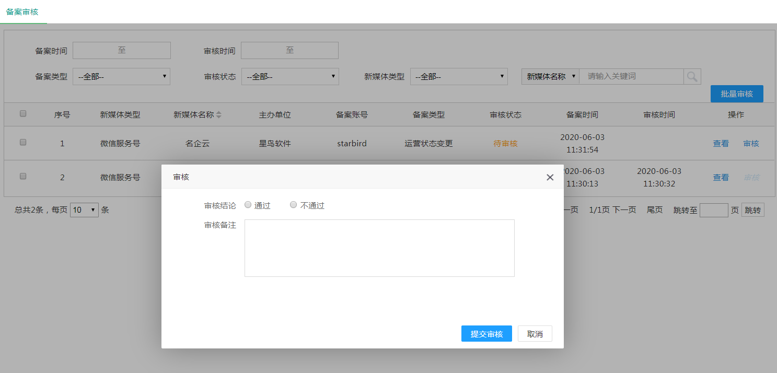
Task: Change the per-page count dropdown showing 10
Action: click(x=84, y=210)
